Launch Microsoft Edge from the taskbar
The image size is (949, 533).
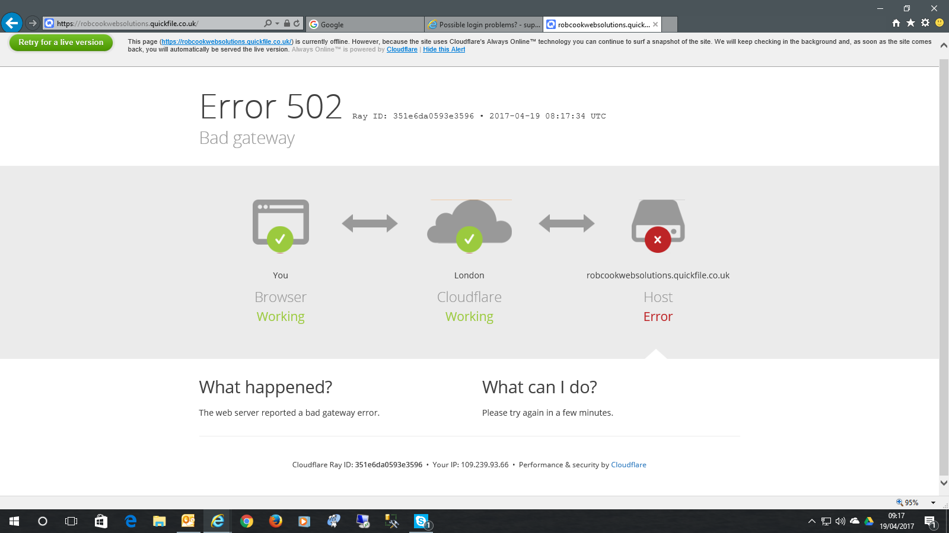(130, 521)
